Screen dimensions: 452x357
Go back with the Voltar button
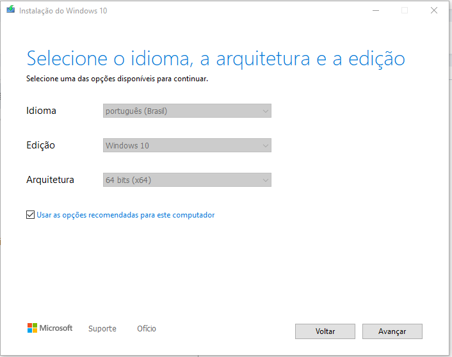tap(325, 331)
